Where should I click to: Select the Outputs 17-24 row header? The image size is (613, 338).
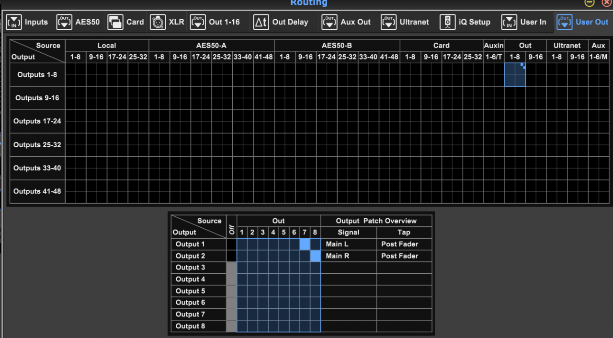click(37, 121)
